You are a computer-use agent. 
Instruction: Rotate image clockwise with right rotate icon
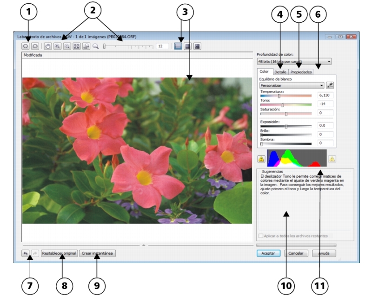pos(34,46)
